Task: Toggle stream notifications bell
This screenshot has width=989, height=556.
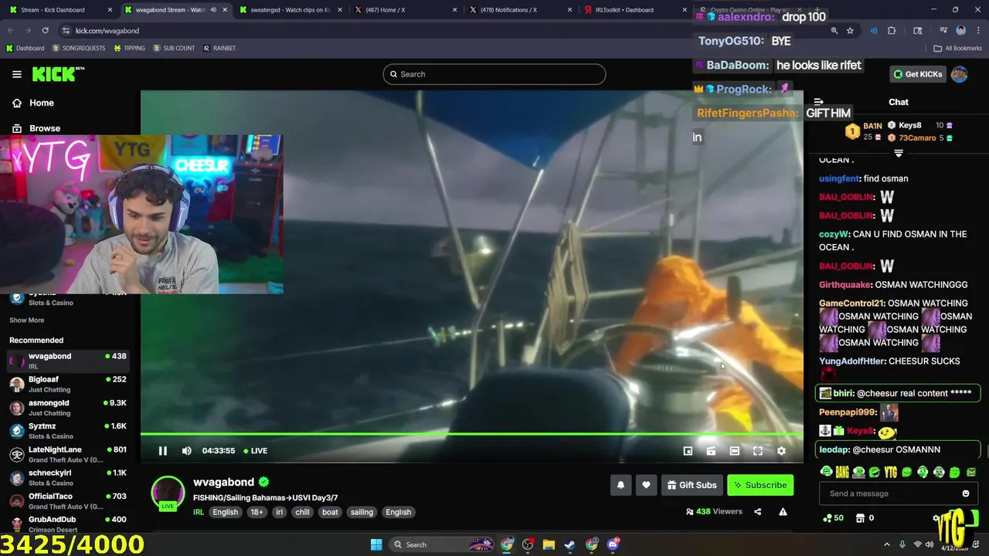Action: (620, 485)
